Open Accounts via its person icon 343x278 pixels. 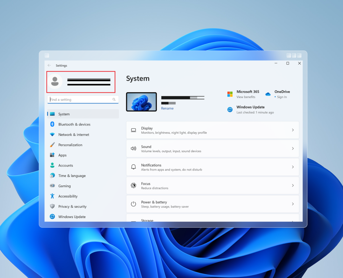[53, 165]
